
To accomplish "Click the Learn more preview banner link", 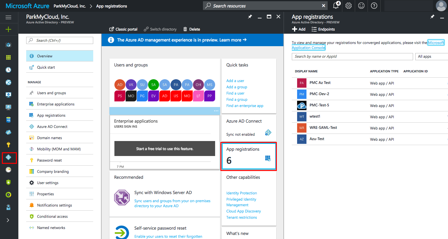I will pyautogui.click(x=233, y=40).
